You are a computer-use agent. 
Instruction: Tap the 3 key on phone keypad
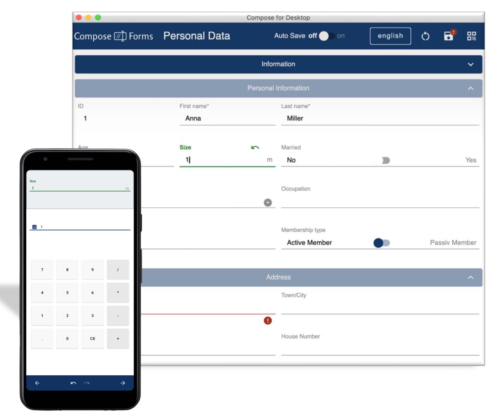point(92,316)
